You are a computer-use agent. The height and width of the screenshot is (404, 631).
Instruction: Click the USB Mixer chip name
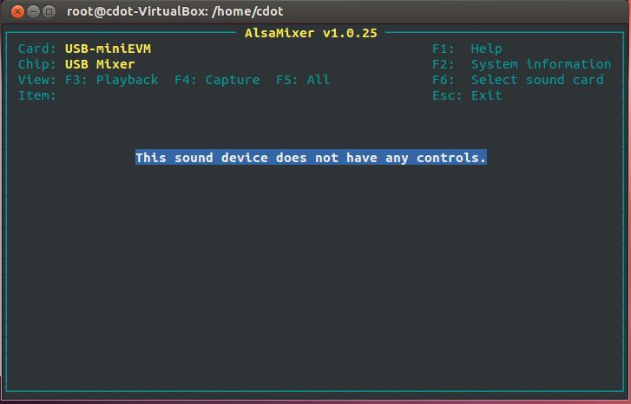pos(100,64)
